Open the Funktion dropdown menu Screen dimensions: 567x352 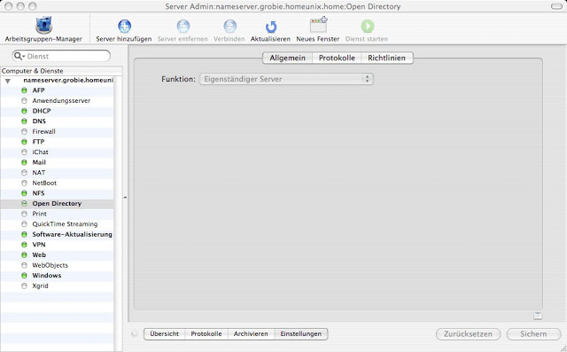pos(286,79)
